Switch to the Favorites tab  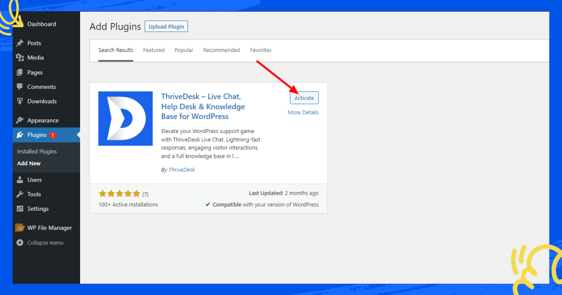(x=260, y=50)
